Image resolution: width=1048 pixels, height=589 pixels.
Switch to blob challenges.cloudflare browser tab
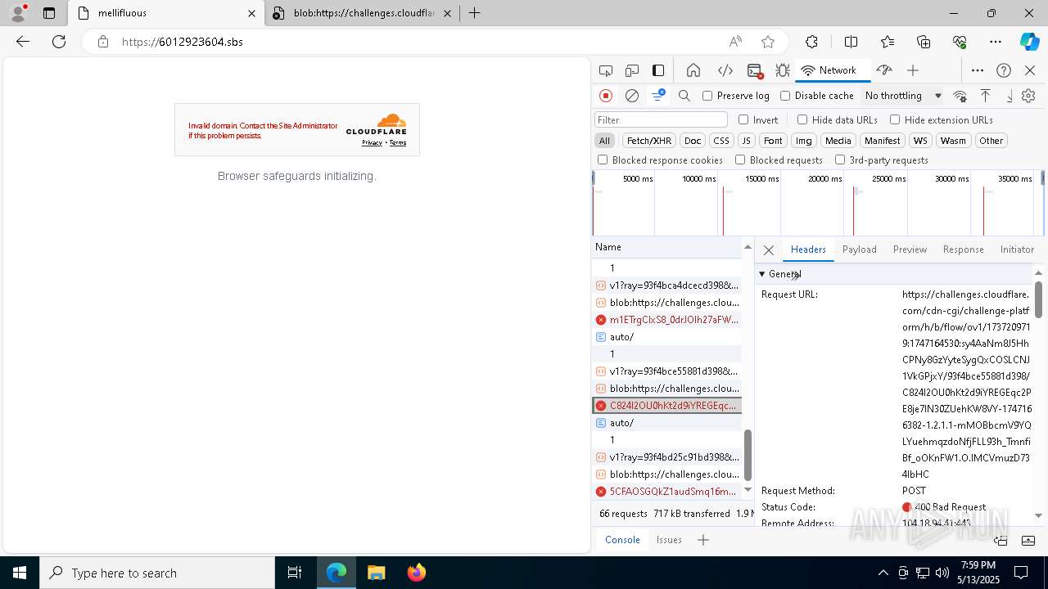362,13
